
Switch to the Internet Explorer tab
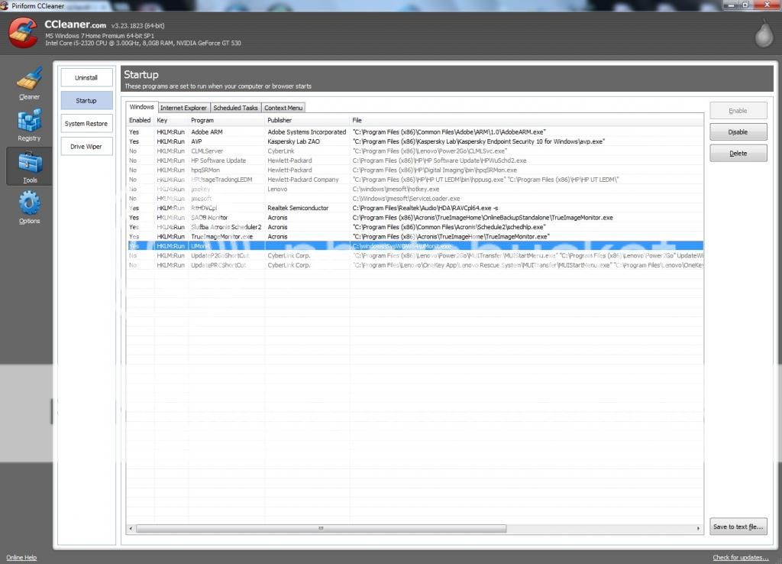point(183,108)
